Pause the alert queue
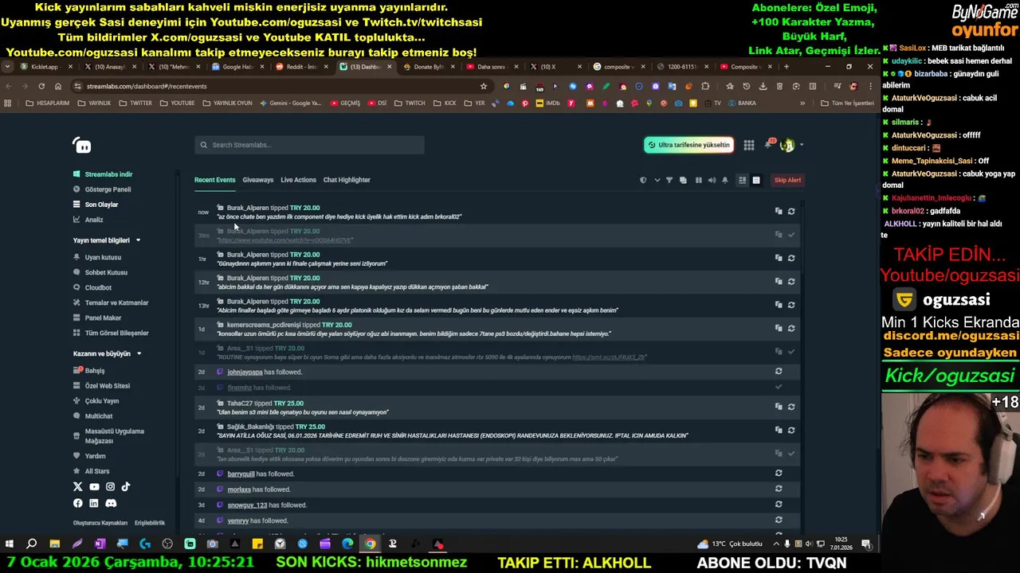 (x=698, y=180)
